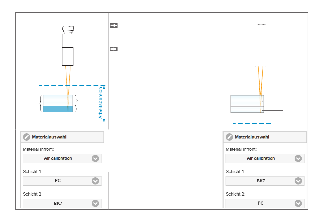Expand left Schicht 2 BK7 dropdown arrow

95,203
